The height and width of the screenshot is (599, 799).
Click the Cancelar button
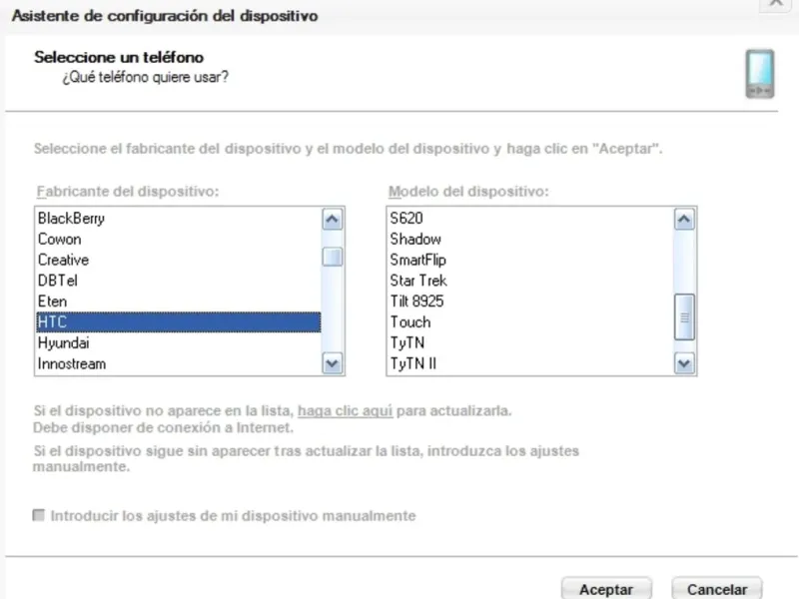tap(716, 589)
